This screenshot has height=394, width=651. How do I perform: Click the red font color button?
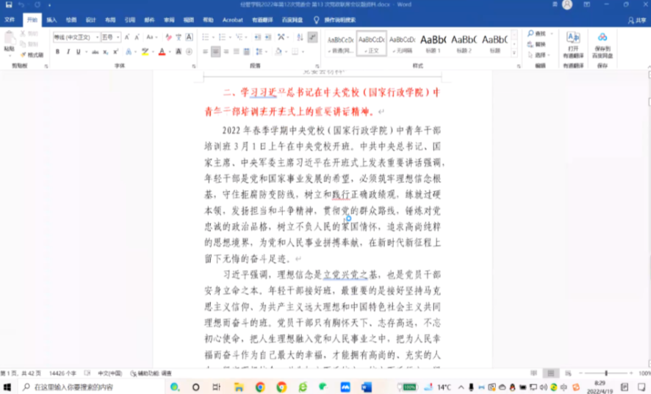pos(161,52)
